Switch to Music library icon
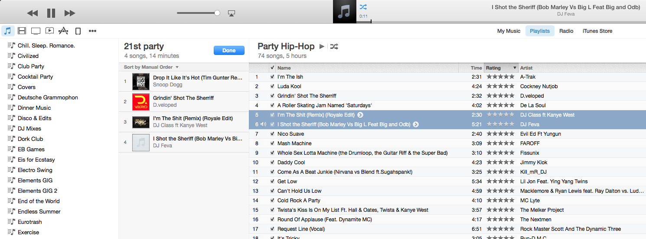This screenshot has height=239, width=646. click(x=8, y=31)
